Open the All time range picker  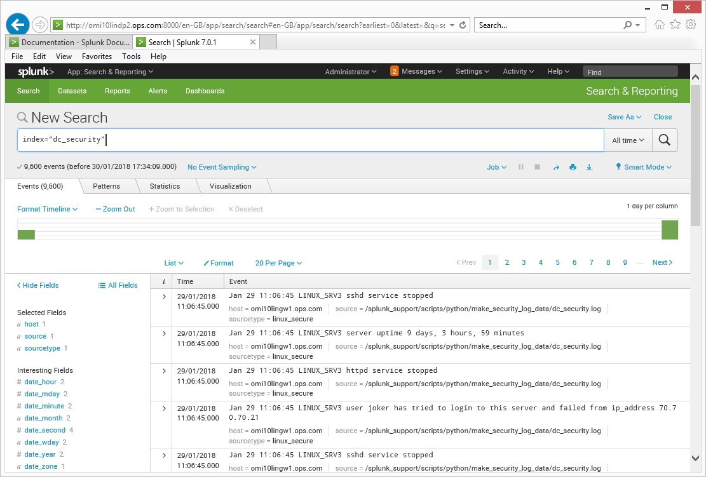tap(628, 140)
